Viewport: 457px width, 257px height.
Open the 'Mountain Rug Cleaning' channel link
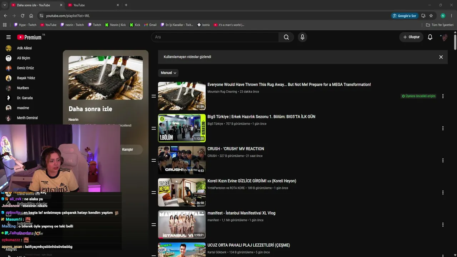(222, 92)
